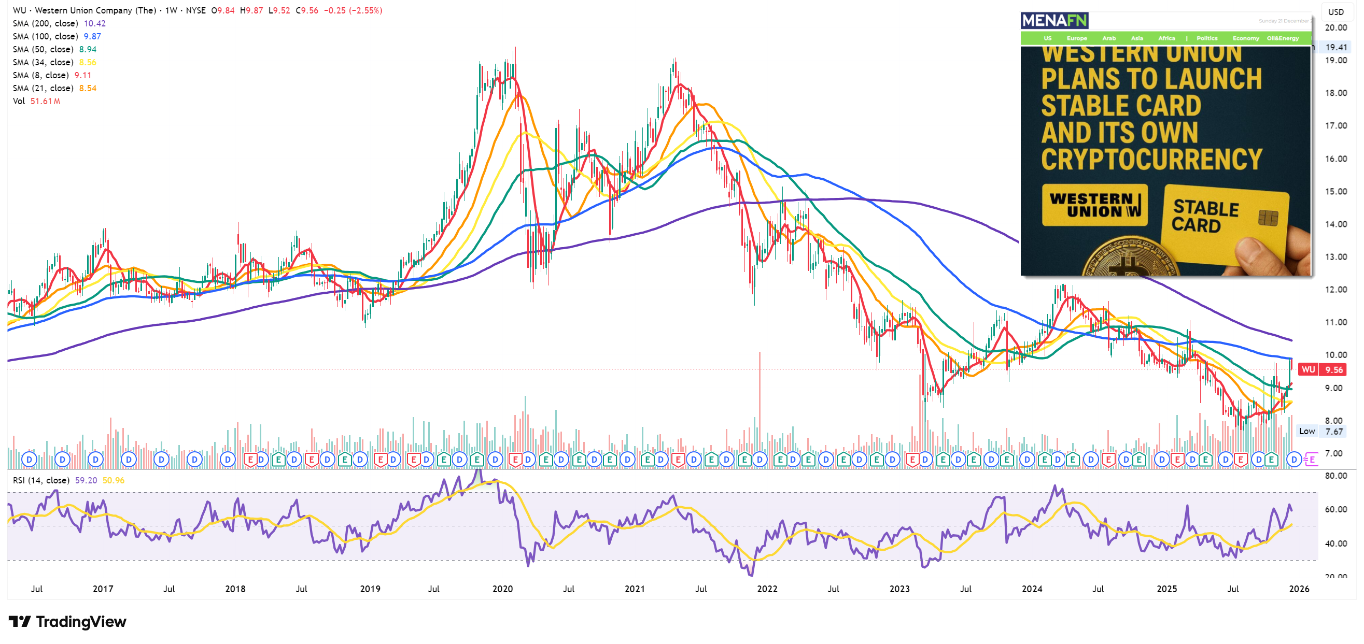Viewport: 1364px width, 644px height.
Task: Click the leftmost red earnings E marker
Action: tap(251, 460)
